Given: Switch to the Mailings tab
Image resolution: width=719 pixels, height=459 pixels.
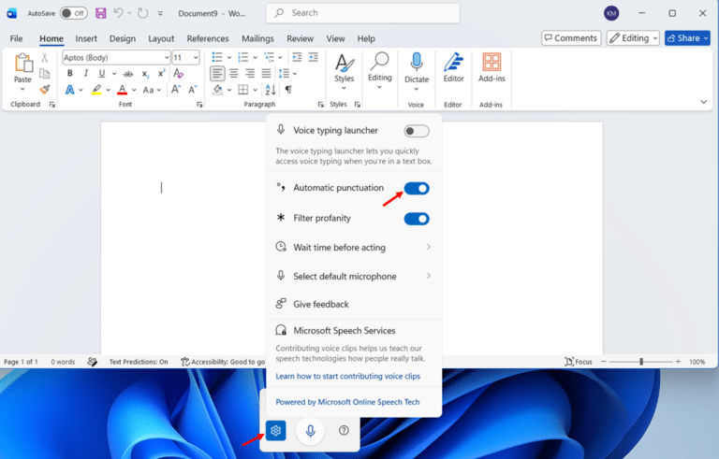Looking at the screenshot, I should [x=257, y=38].
